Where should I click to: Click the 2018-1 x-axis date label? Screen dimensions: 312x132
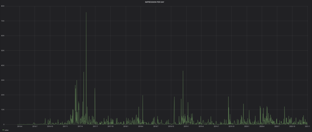point(126,126)
